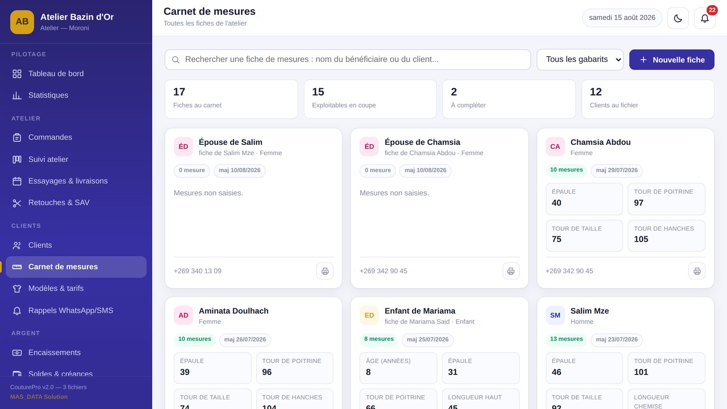Screen dimensions: 727x409
Task: Open the Enfant de Mariama card title
Action: pos(420,311)
